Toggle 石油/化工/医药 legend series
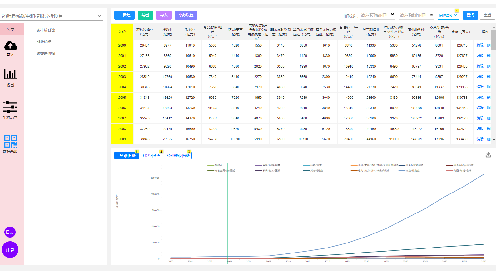The image size is (496, 271). (x=268, y=171)
